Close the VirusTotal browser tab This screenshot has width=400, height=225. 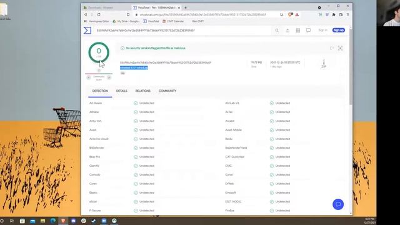click(179, 7)
